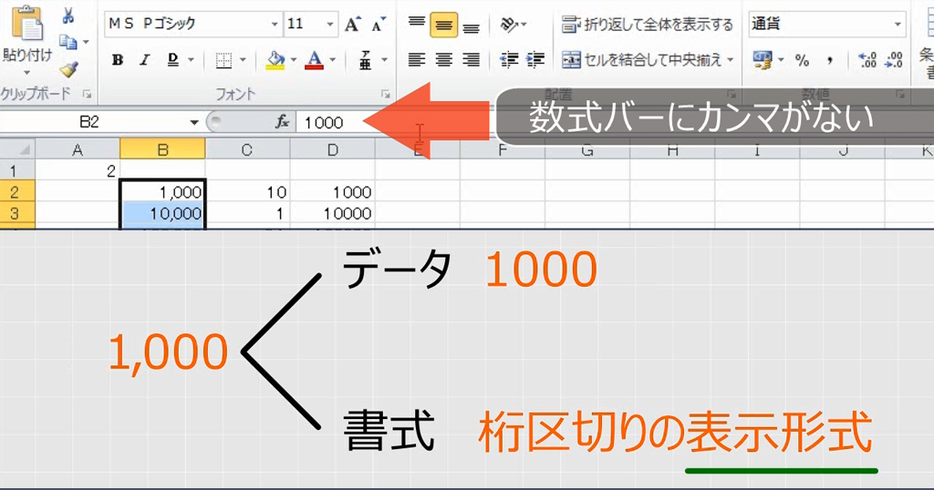Image resolution: width=934 pixels, height=490 pixels.
Task: Center text horizontally
Action: (444, 59)
